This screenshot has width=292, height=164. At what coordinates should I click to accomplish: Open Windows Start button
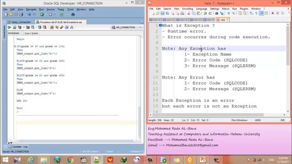(5, 160)
